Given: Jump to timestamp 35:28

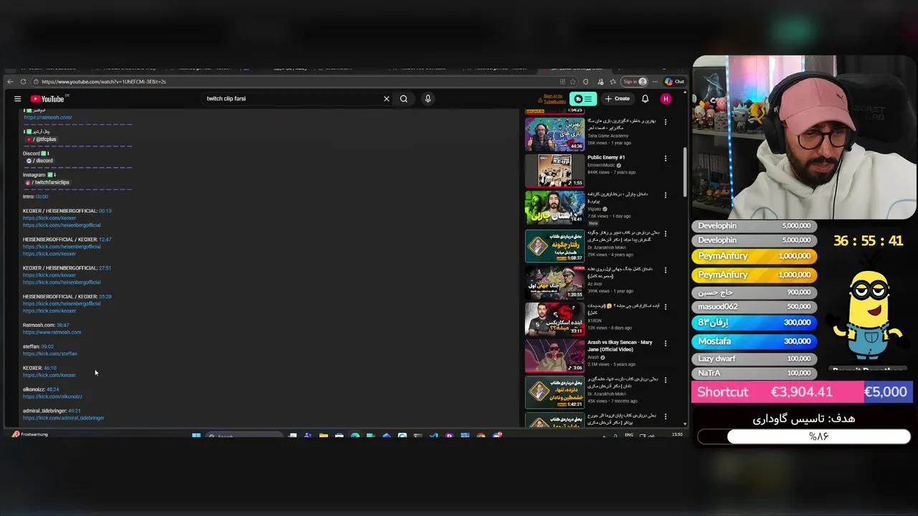Looking at the screenshot, I should (105, 297).
